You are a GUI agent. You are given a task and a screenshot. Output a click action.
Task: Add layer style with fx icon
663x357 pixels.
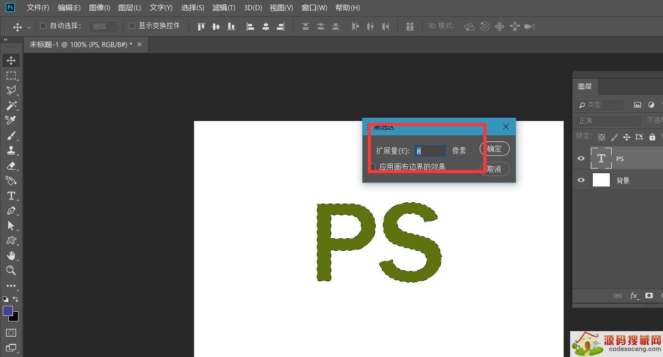(634, 296)
